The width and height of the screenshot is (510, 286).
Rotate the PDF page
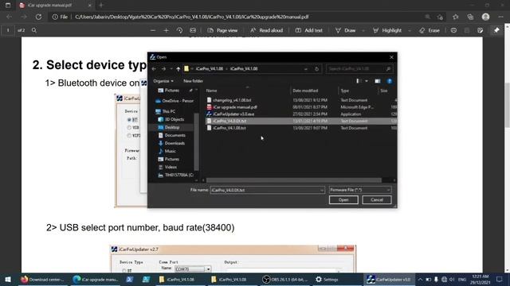[179, 30]
